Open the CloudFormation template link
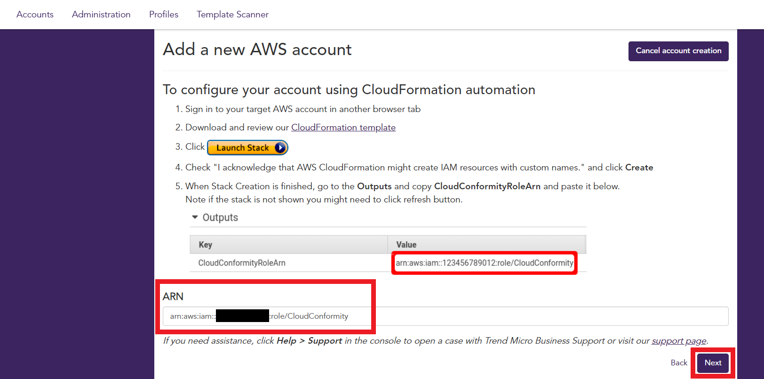Image resolution: width=764 pixels, height=379 pixels. pyautogui.click(x=343, y=128)
